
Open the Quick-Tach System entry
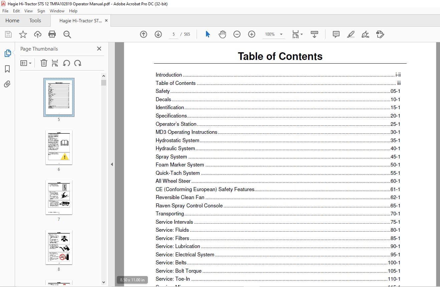point(278,173)
